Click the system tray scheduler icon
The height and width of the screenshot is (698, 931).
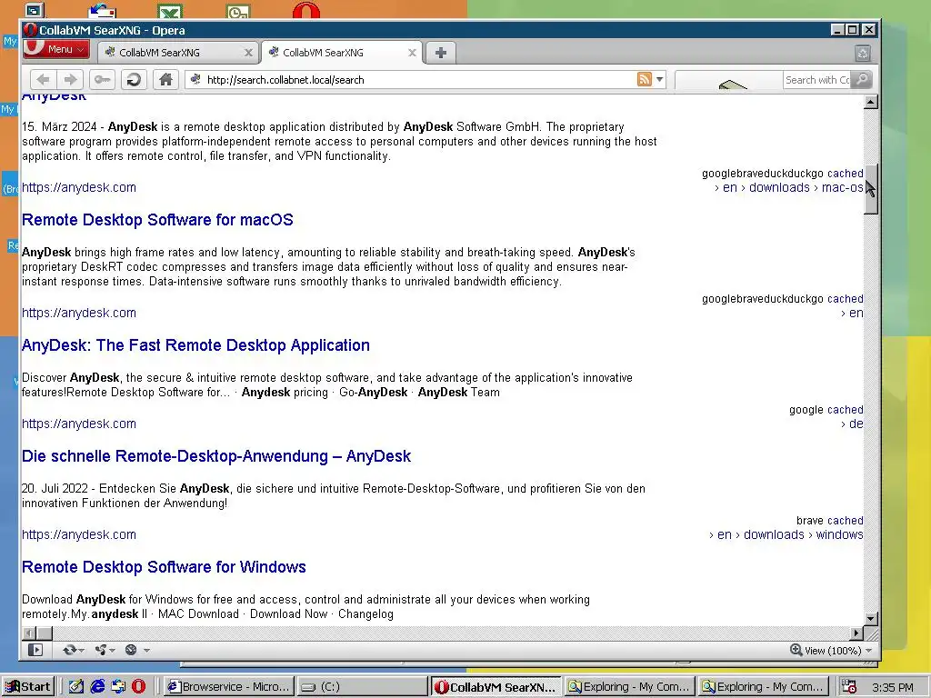pos(849,687)
